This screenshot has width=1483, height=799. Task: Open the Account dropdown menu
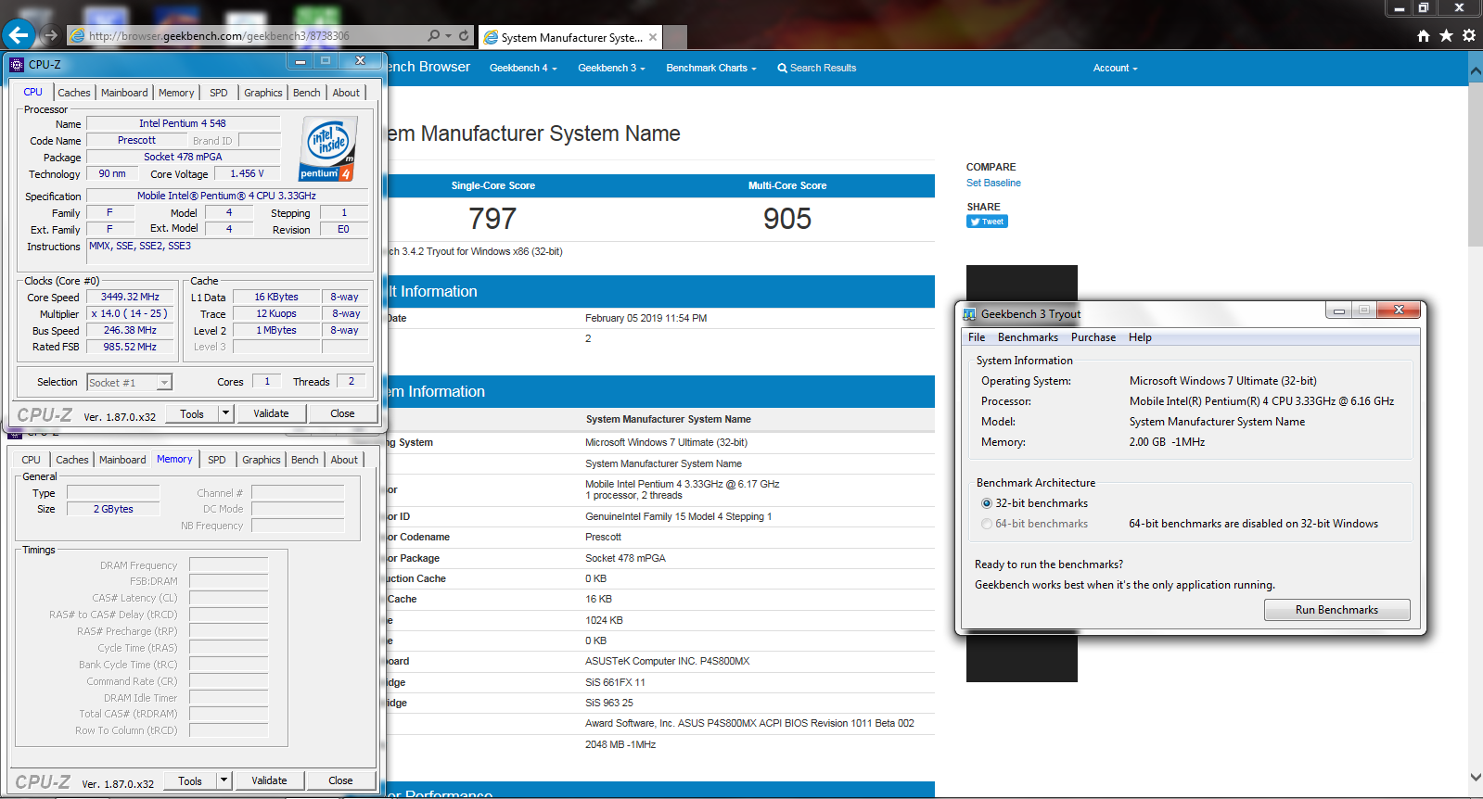click(x=1115, y=68)
